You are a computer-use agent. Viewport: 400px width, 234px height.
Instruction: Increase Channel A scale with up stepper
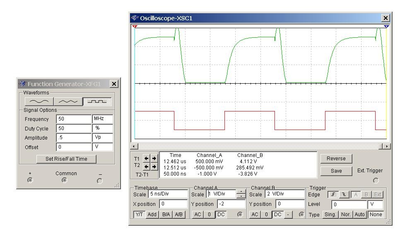click(x=241, y=192)
